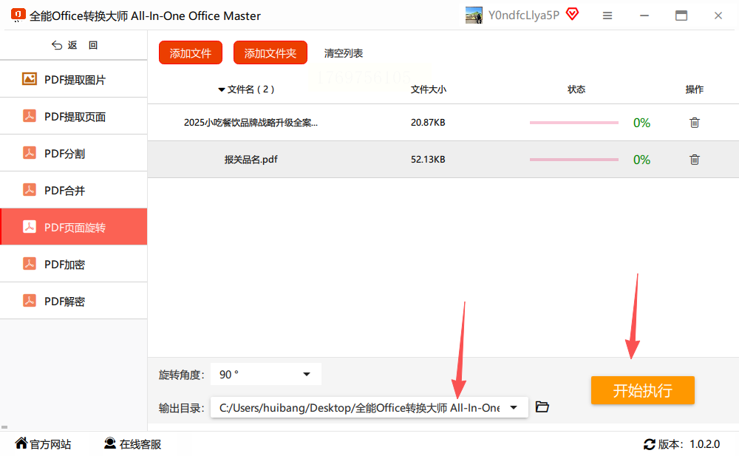This screenshot has width=739, height=456.
Task: Switch to PDF提取页面 function
Action: click(73, 116)
